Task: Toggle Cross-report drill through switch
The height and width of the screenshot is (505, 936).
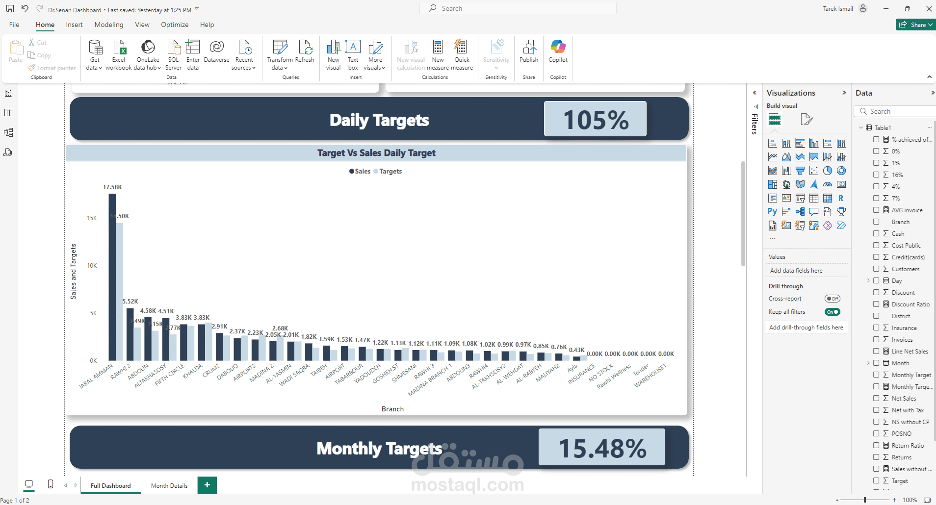Action: point(832,299)
